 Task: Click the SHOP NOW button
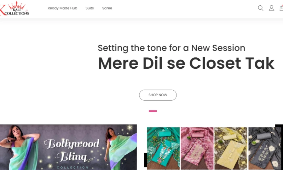(158, 95)
